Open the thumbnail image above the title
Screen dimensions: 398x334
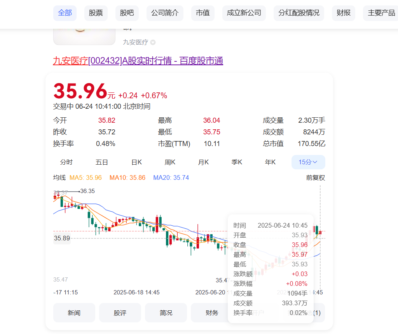[84, 37]
